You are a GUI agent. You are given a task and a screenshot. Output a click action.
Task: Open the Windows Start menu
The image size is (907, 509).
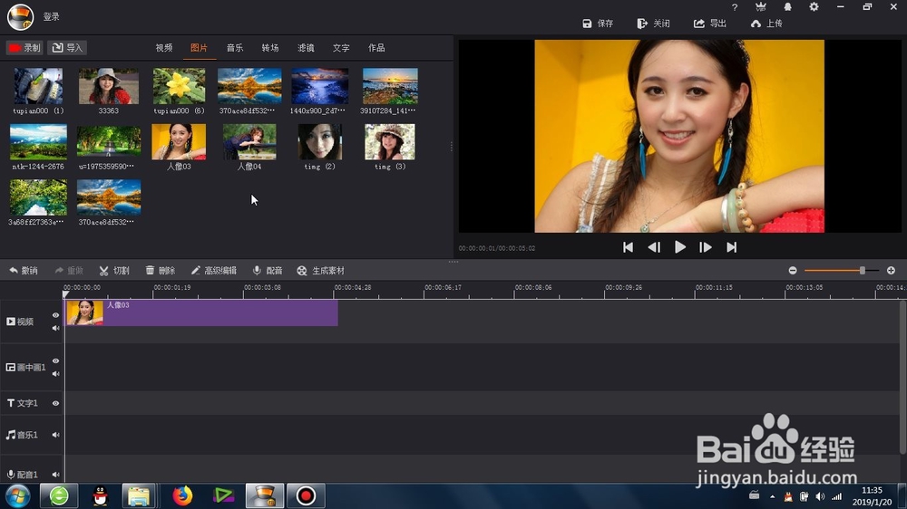coord(18,495)
